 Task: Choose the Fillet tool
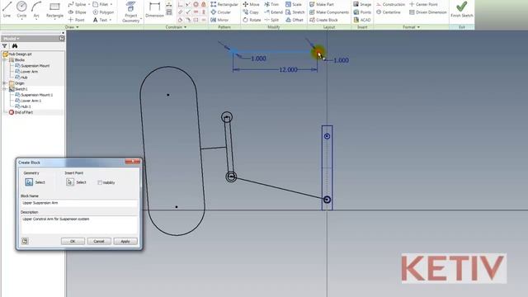(x=101, y=4)
